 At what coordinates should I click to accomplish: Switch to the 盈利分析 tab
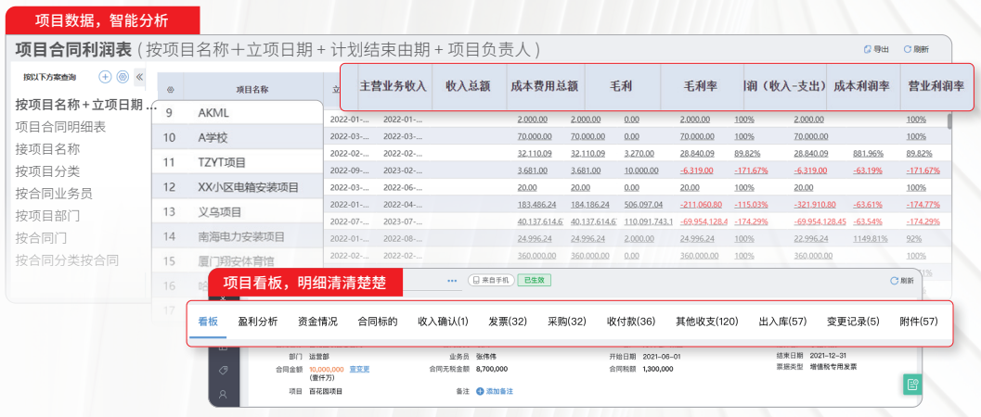pyautogui.click(x=257, y=322)
